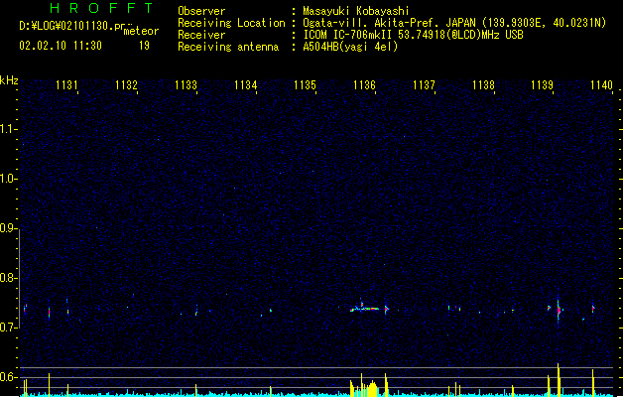The width and height of the screenshot is (624, 397).
Task: Click the 0.7 frequency axis label
Action: (x=8, y=328)
